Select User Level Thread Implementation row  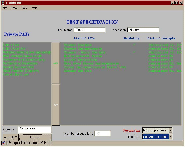pyautogui.click(x=91, y=63)
